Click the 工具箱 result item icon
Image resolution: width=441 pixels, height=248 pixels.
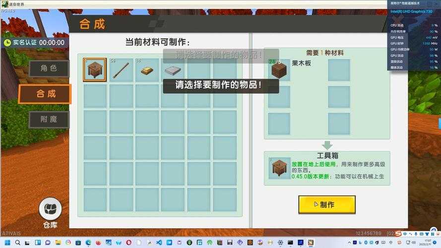pyautogui.click(x=280, y=168)
